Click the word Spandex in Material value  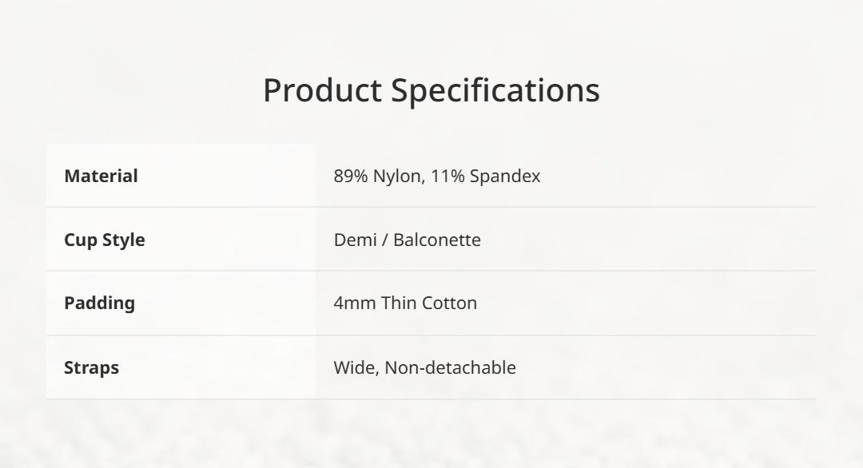504,176
